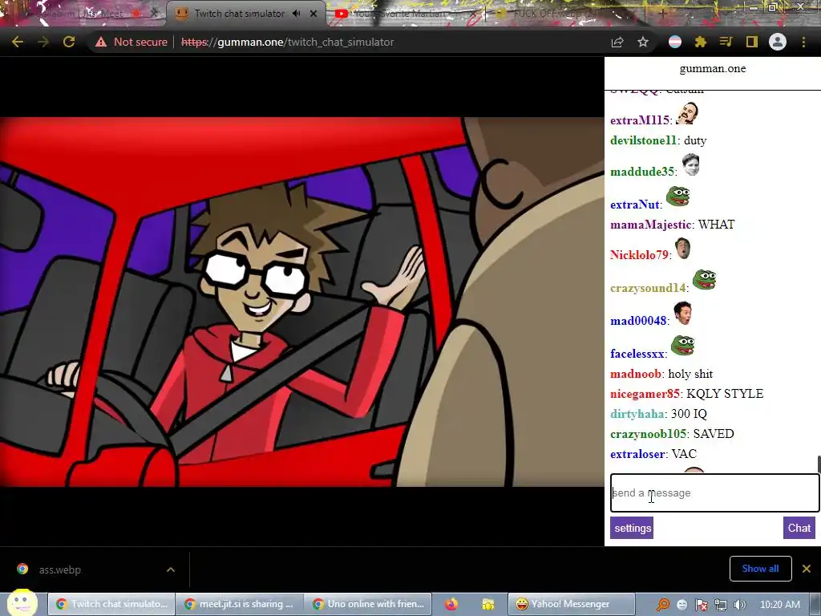Viewport: 821px width, 616px height.
Task: Open the browser side panel
Action: click(x=752, y=42)
